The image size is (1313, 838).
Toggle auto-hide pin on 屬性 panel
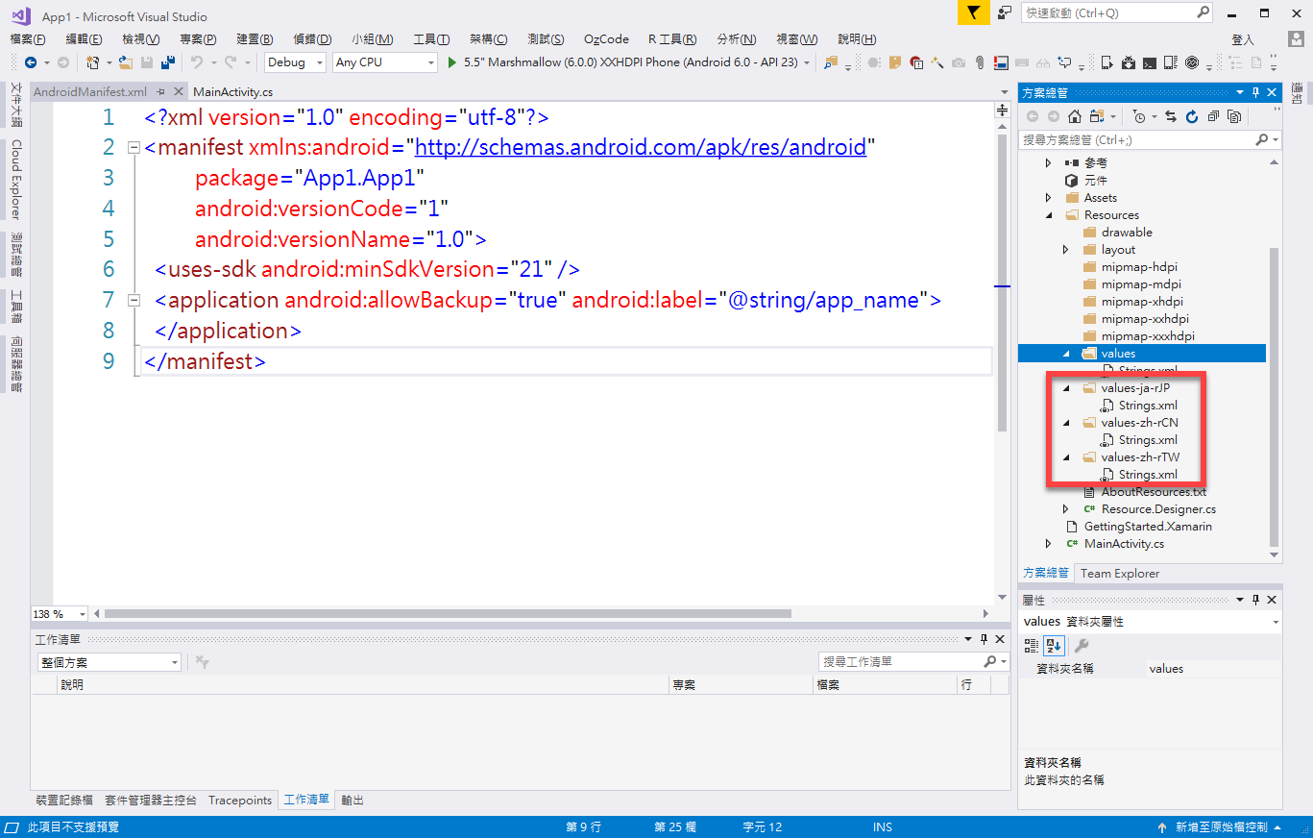1255,600
